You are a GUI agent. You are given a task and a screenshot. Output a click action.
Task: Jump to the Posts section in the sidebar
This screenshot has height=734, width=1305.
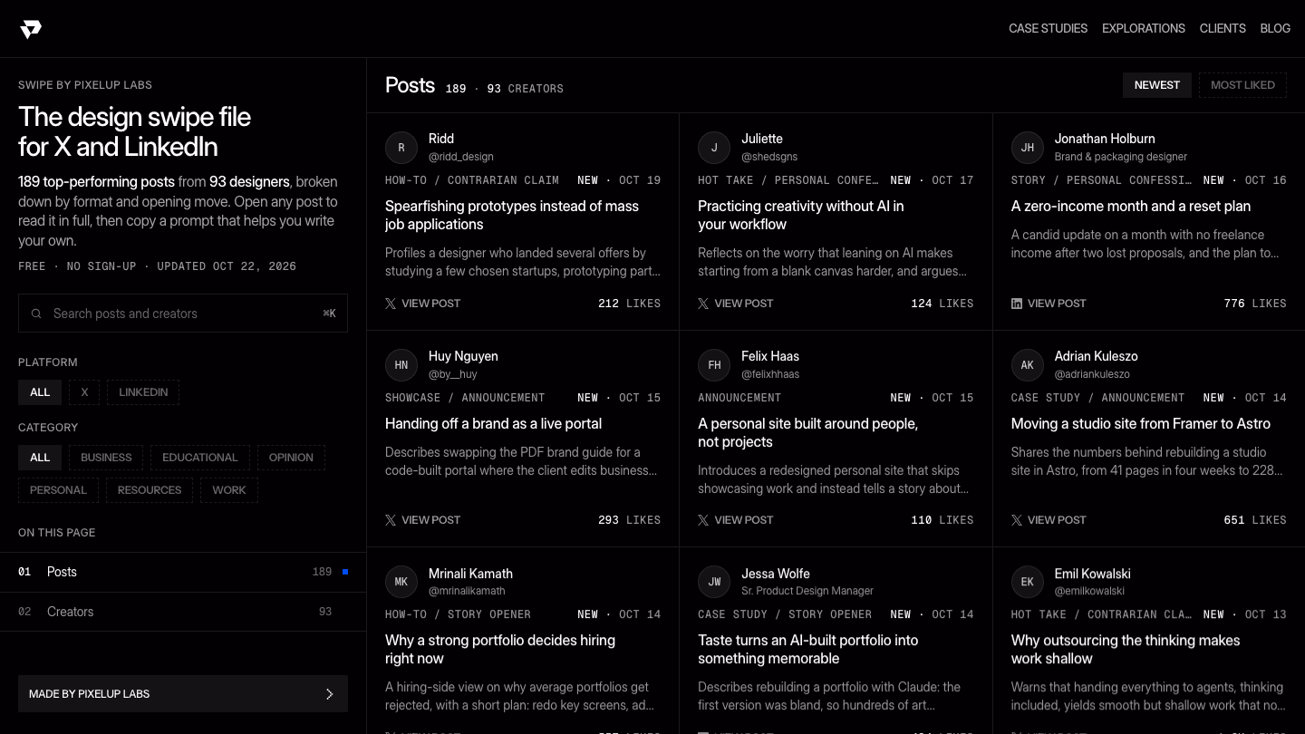pyautogui.click(x=183, y=572)
